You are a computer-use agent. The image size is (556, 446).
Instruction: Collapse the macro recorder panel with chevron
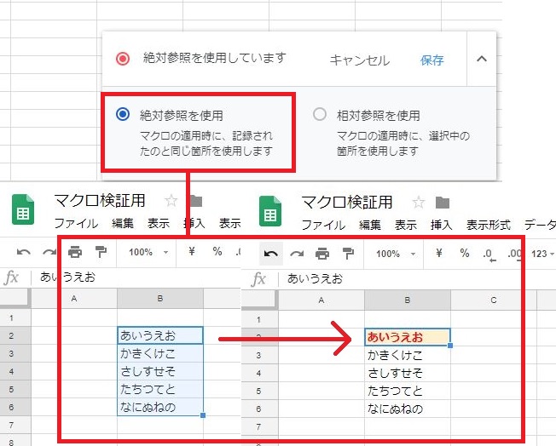click(482, 59)
